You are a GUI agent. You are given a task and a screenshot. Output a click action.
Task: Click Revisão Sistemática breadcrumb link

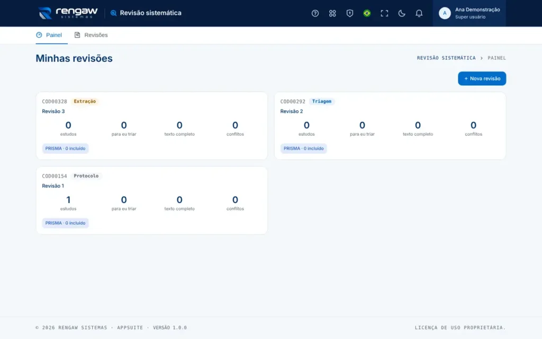point(446,58)
